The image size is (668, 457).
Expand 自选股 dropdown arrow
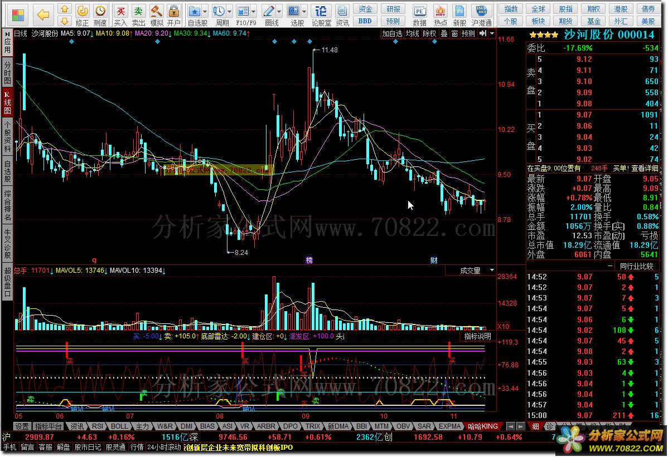coord(205,12)
